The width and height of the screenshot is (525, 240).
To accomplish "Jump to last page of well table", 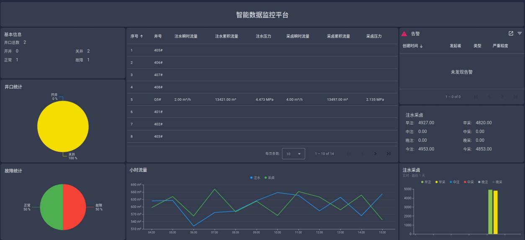I will (x=389, y=153).
